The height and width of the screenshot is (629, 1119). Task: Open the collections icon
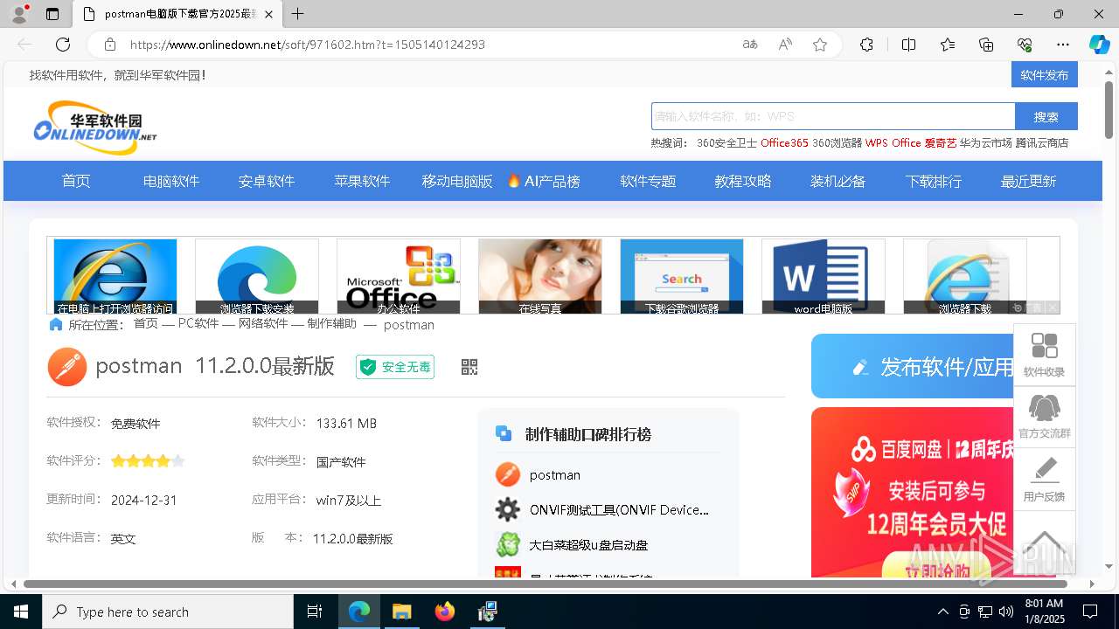click(x=986, y=45)
